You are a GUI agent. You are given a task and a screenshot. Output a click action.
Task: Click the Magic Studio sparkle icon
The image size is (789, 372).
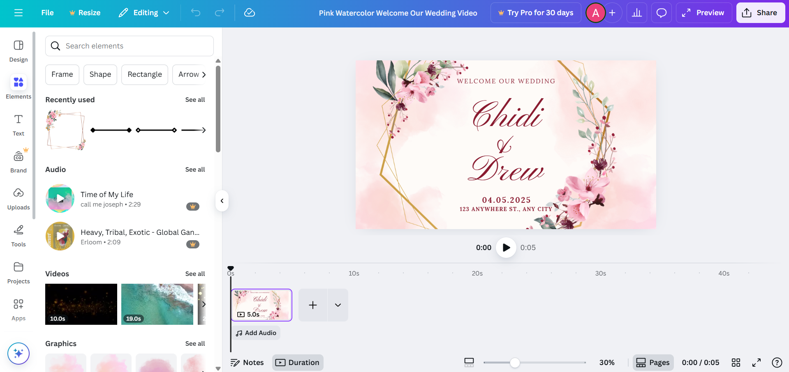(x=18, y=353)
